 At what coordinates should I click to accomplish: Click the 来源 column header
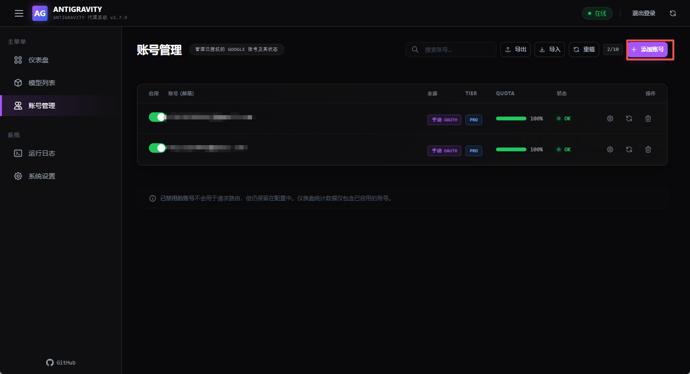432,93
